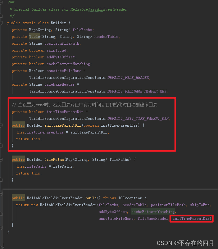Click 'skipToEnd' argument in constructor call

pyautogui.click(x=200, y=205)
